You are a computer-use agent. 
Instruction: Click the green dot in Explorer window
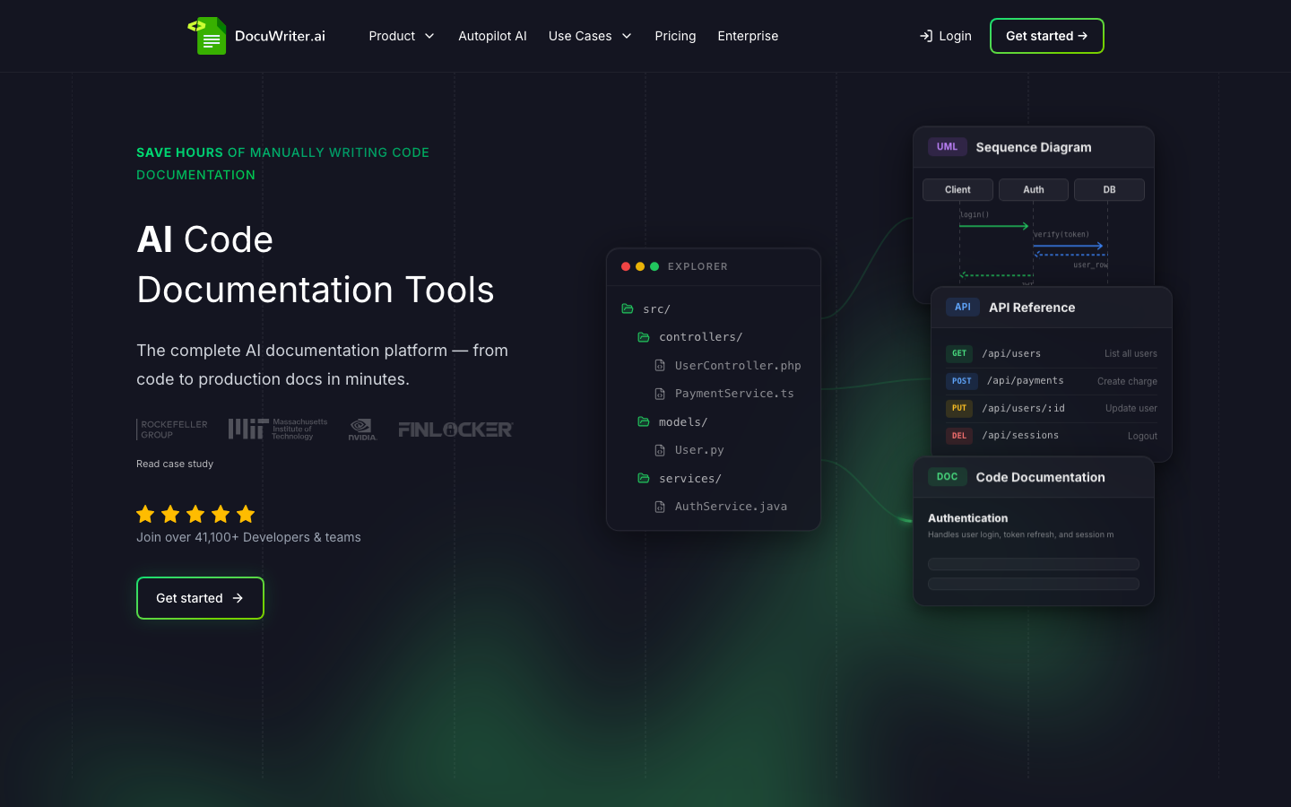654,266
